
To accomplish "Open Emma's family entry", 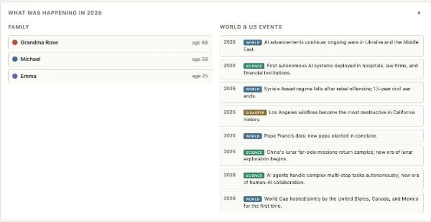I will [110, 76].
